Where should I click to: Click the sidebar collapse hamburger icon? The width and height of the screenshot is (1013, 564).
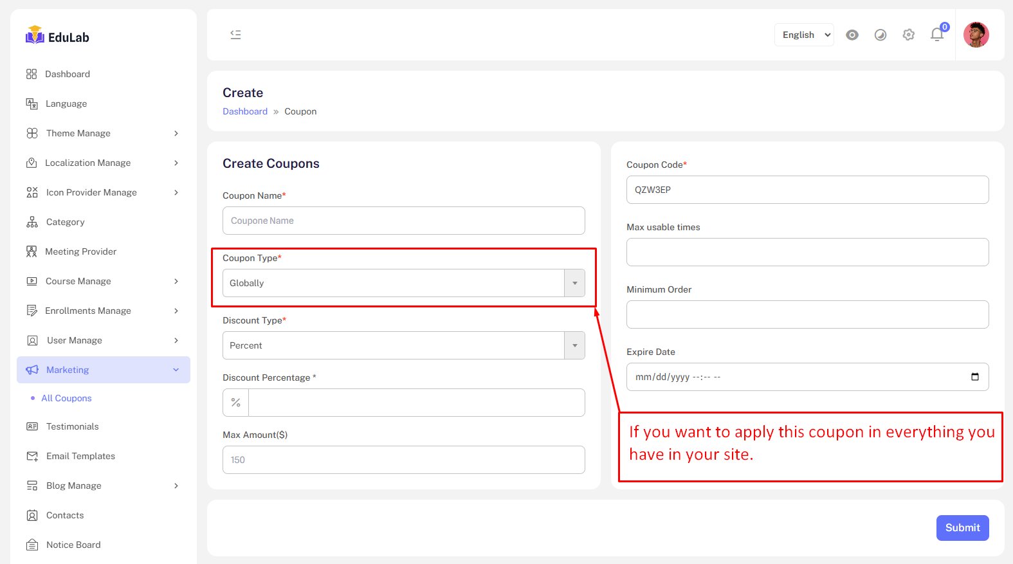[235, 35]
